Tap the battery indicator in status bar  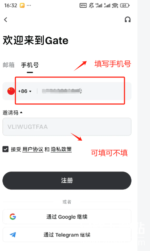125,6
